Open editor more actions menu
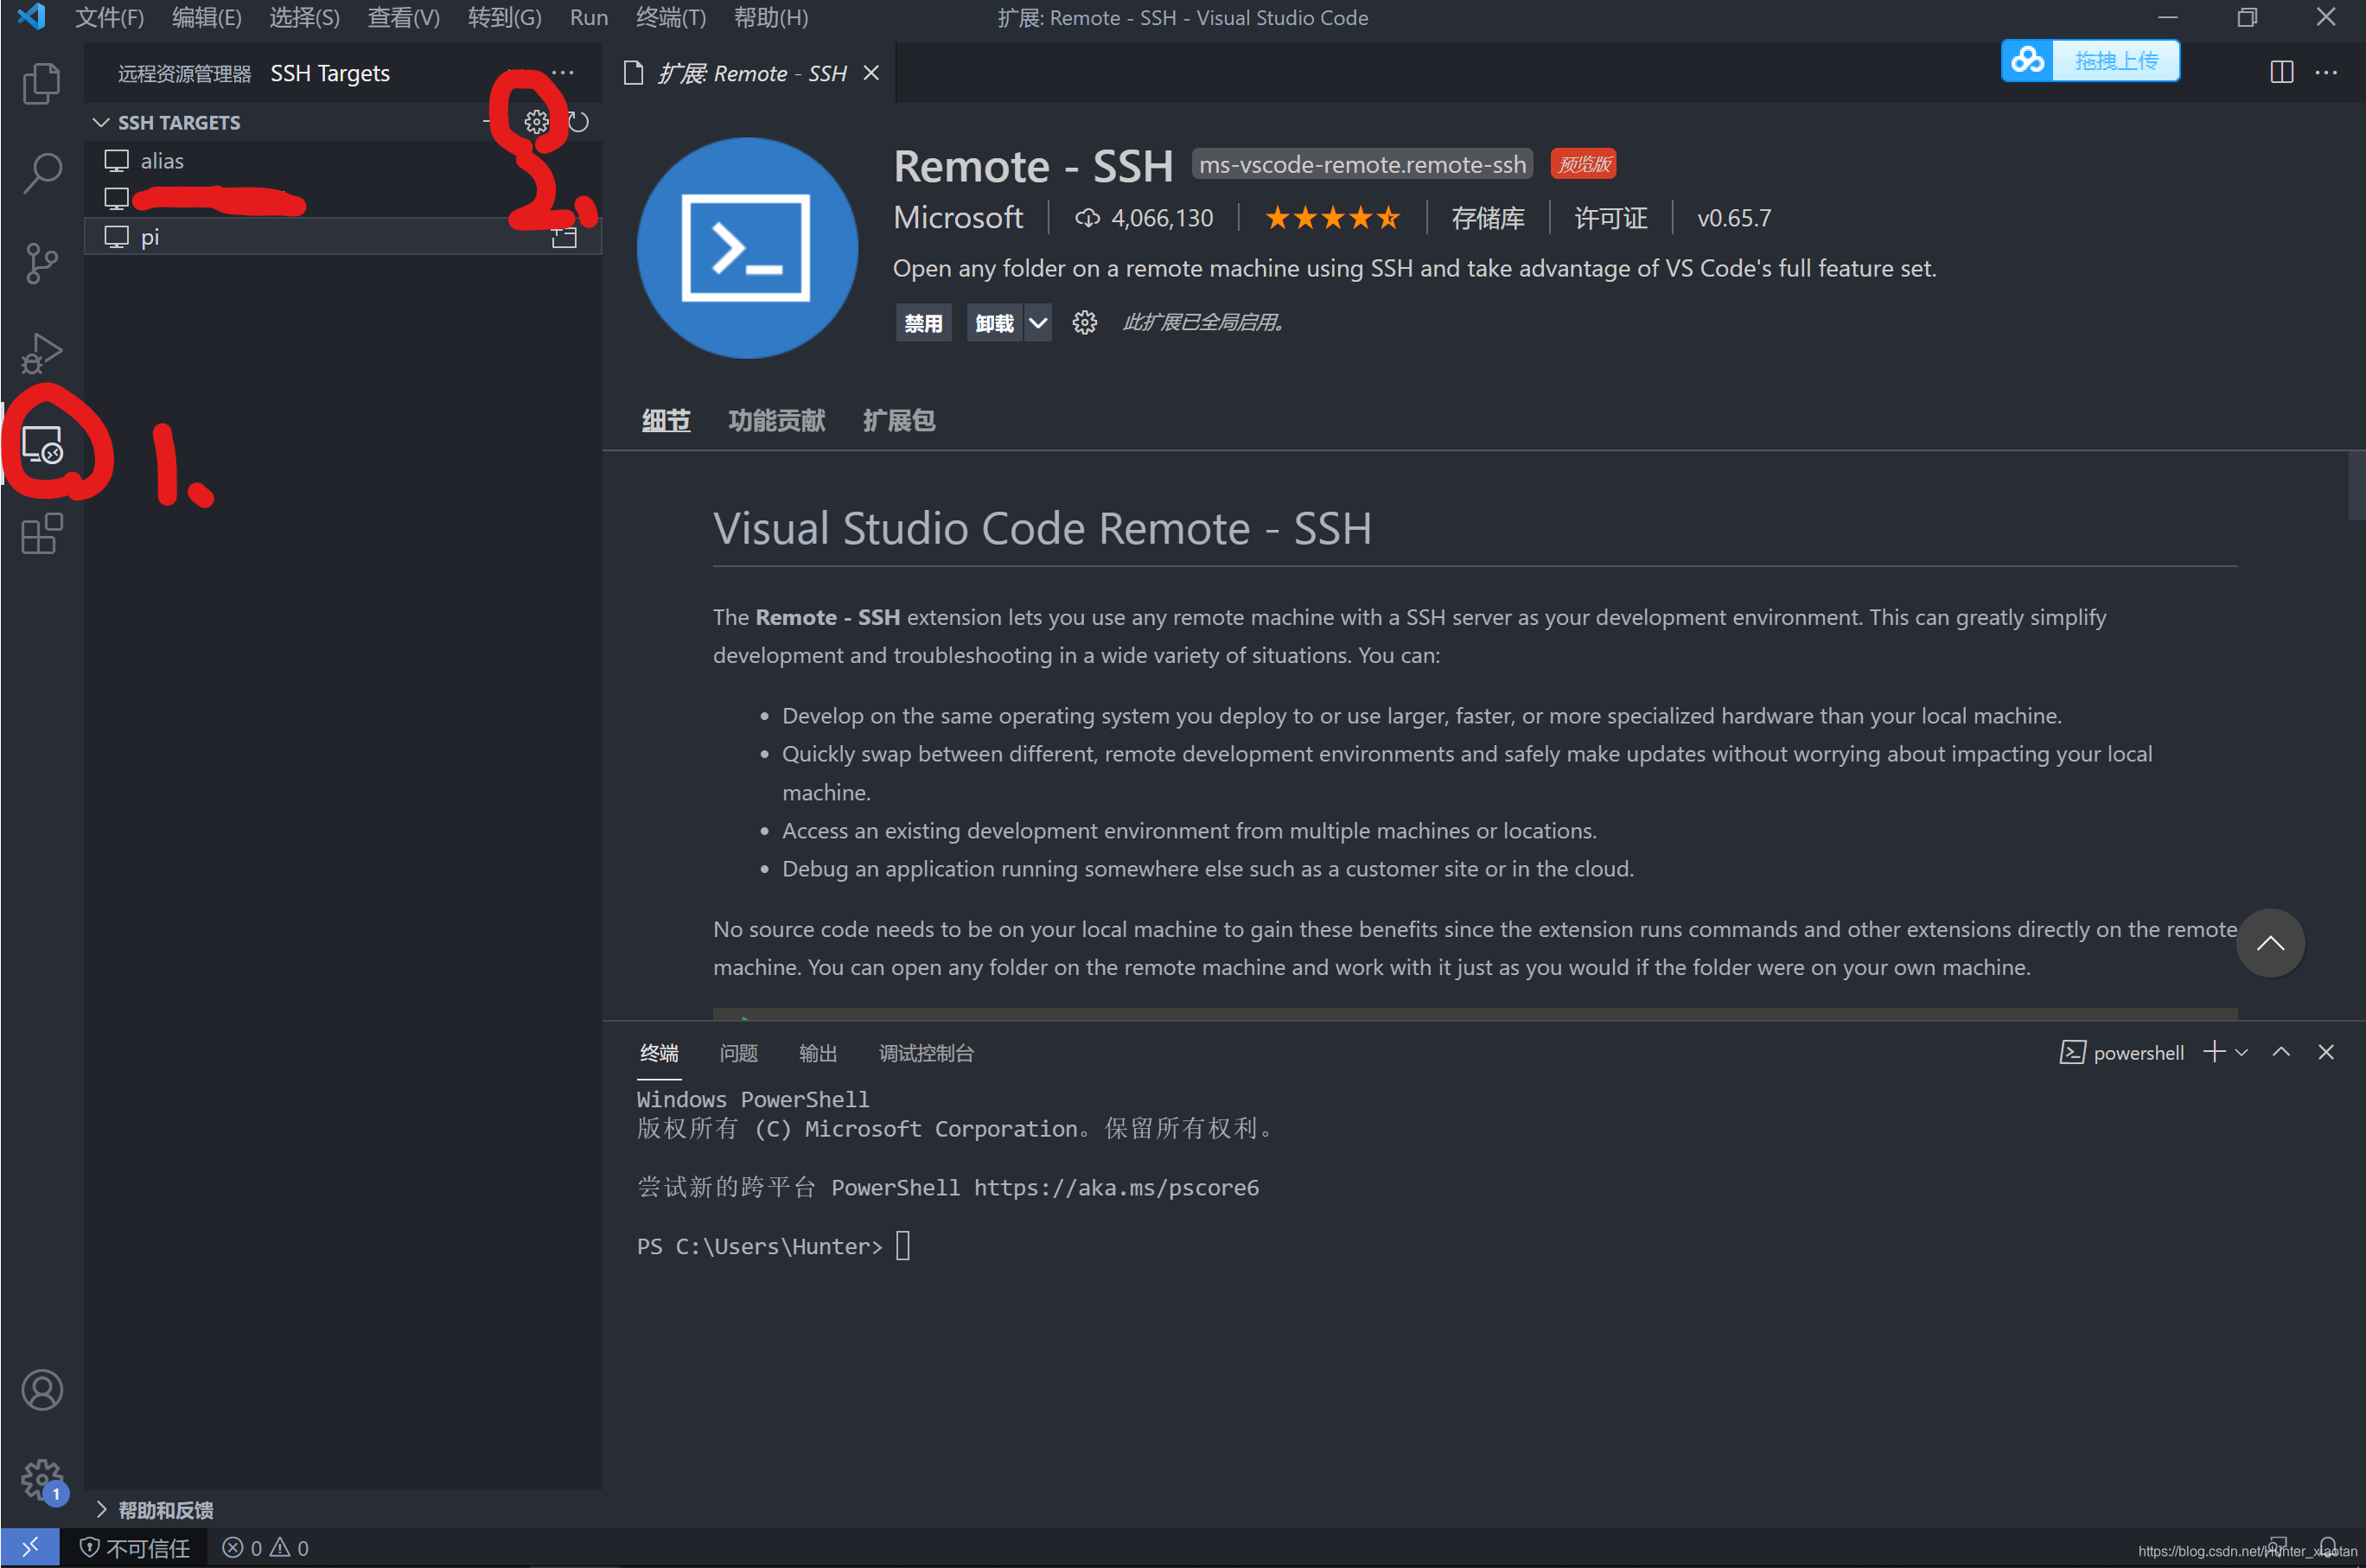The image size is (2366, 1568). tap(2326, 73)
